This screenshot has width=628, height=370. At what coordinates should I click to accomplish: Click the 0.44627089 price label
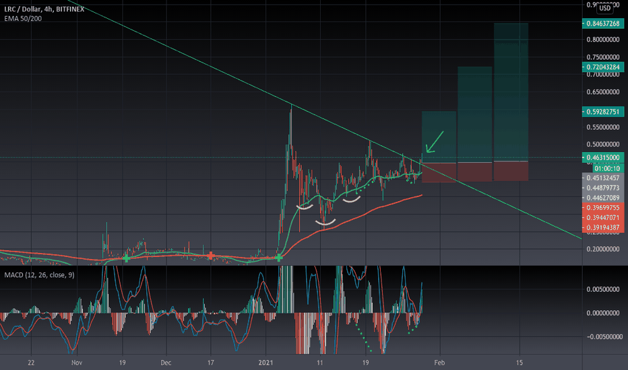click(x=603, y=198)
